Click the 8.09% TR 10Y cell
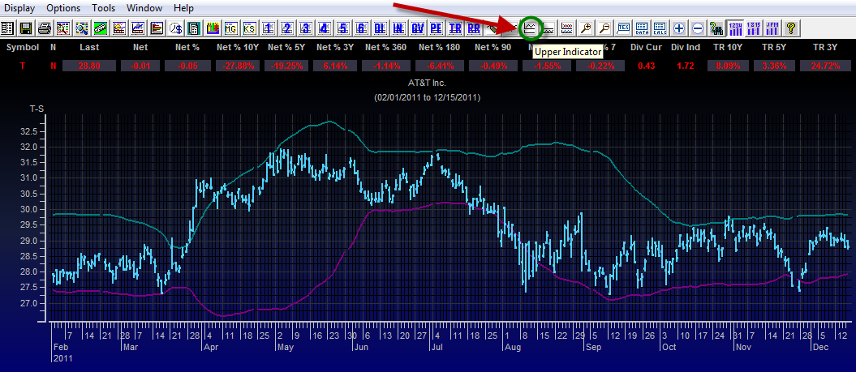Image resolution: width=856 pixels, height=372 pixels. 727,66
